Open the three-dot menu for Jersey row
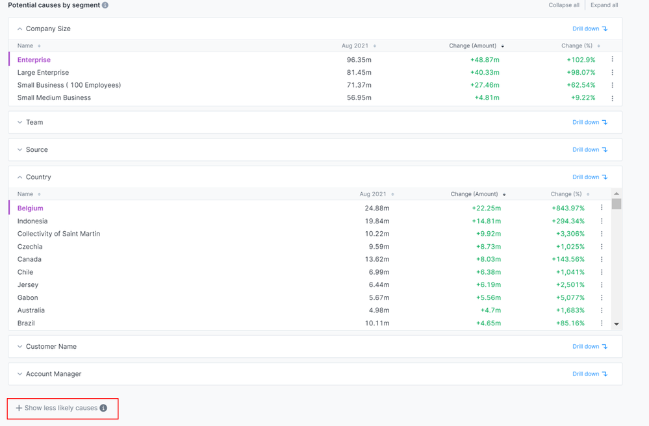The width and height of the screenshot is (649, 426). [x=602, y=285]
